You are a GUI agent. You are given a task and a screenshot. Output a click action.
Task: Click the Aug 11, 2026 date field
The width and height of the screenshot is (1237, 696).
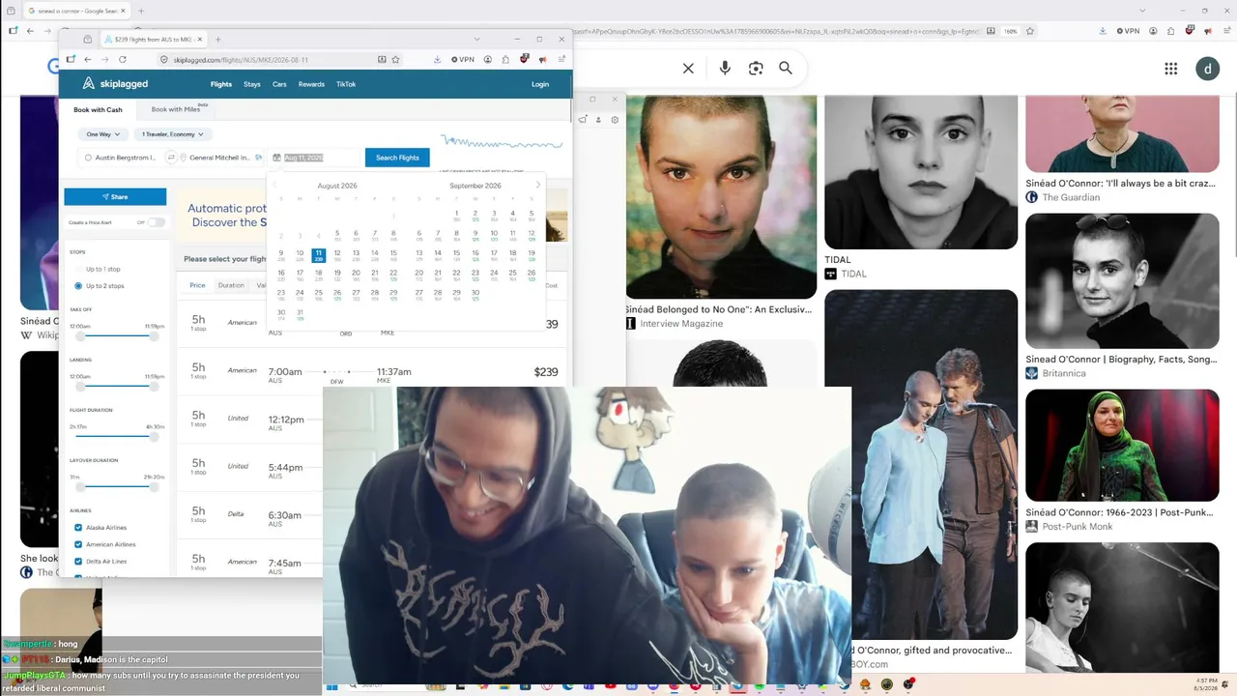[x=314, y=158]
